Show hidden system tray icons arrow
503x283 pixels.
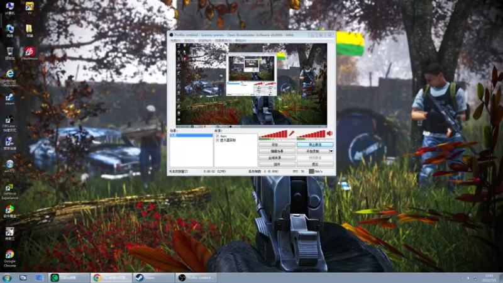(x=462, y=278)
